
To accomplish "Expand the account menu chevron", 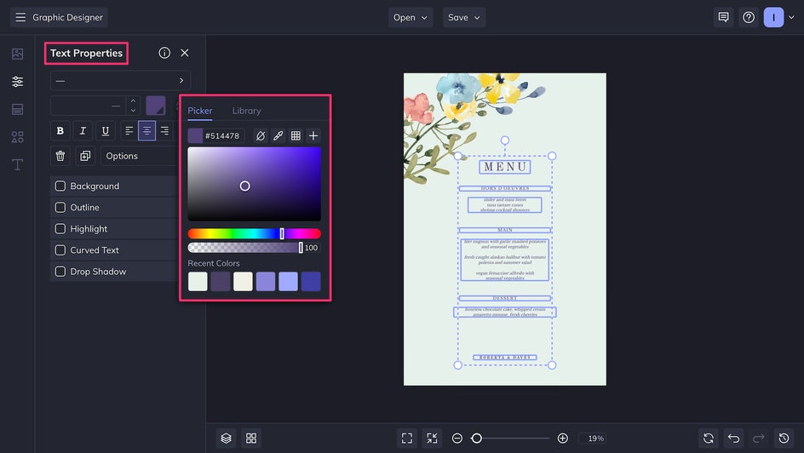I will 791,17.
